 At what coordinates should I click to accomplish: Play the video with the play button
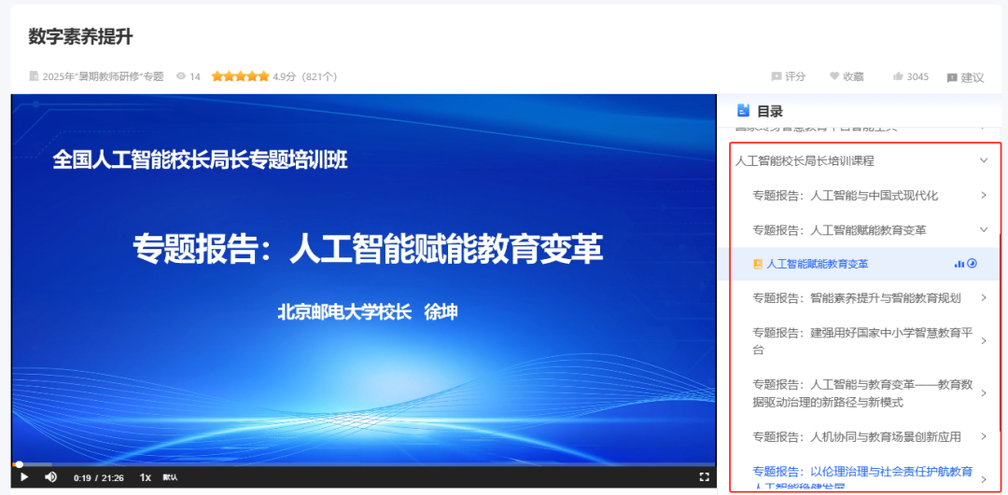pos(23,477)
